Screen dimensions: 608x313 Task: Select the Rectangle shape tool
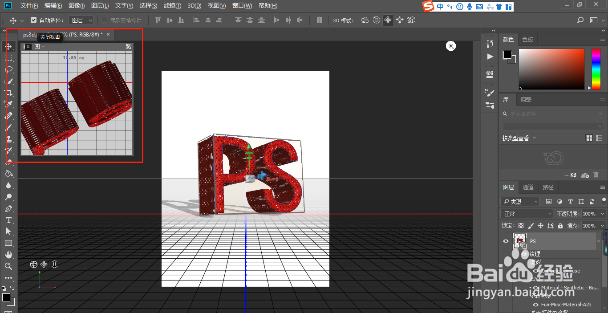[x=8, y=243]
